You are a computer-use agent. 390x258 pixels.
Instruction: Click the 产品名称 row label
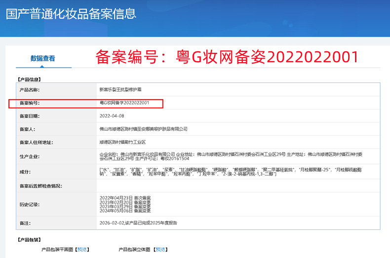(30, 90)
